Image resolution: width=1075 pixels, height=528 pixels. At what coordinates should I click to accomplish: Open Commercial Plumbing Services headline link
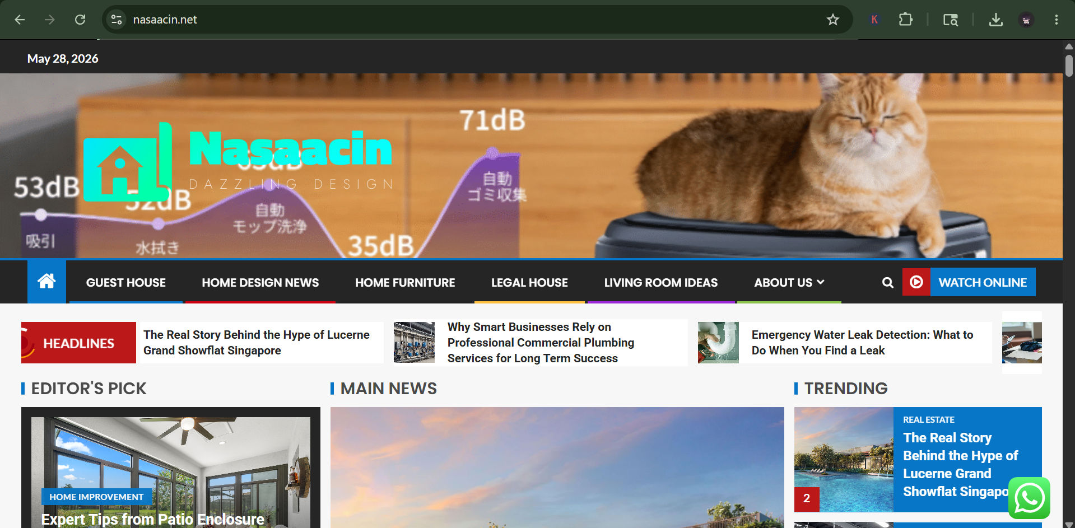click(x=541, y=343)
